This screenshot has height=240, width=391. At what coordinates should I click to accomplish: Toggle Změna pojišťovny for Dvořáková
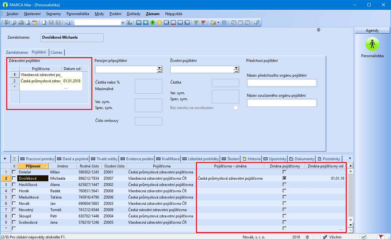point(285,178)
